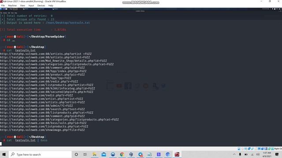Open Telegram from the taskbar
The image size is (282, 158).
coord(141,154)
